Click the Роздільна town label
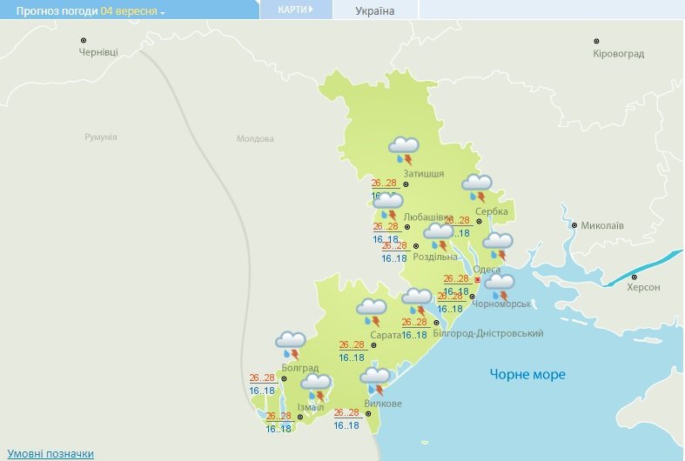Image resolution: width=685 pixels, height=461 pixels. (434, 257)
